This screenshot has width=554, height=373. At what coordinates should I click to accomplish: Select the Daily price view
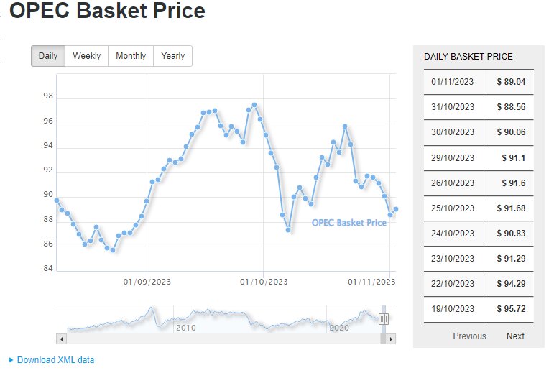pyautogui.click(x=48, y=56)
